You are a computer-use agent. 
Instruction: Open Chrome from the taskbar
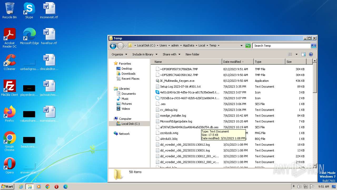coord(48,187)
